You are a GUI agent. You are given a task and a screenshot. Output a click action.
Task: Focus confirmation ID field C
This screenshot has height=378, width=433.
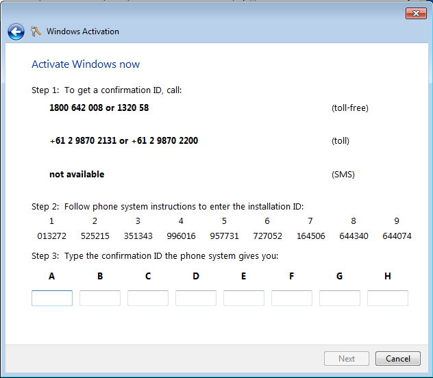[x=148, y=298]
